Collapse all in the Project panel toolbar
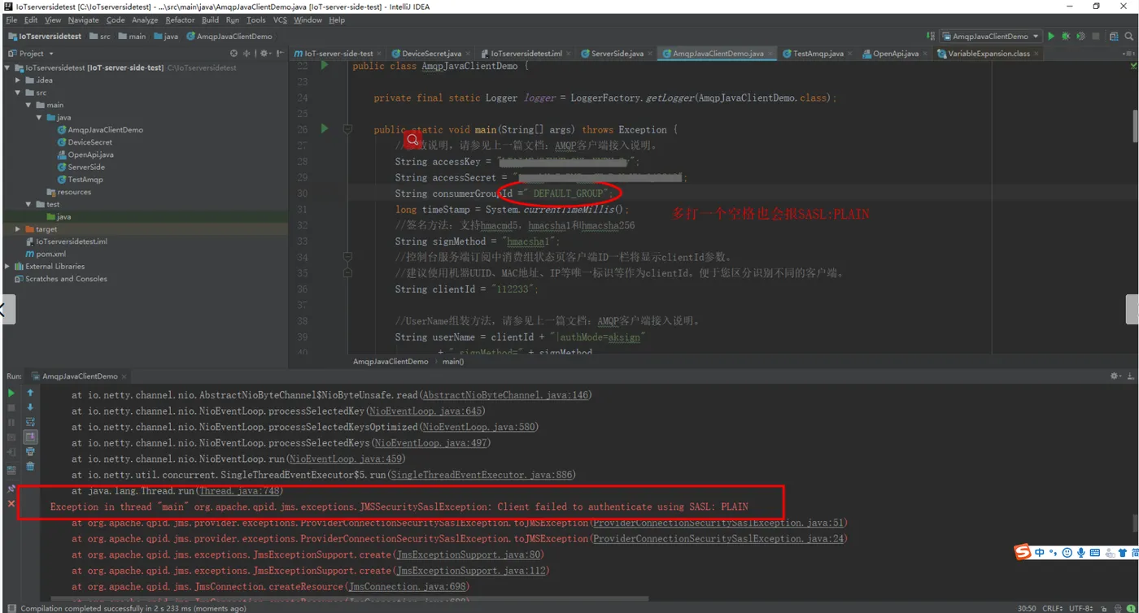The height and width of the screenshot is (613, 1139). (x=248, y=54)
